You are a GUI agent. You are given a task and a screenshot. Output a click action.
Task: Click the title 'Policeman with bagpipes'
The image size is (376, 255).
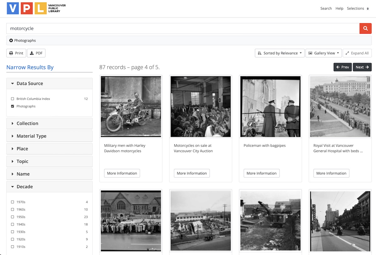[265, 146]
